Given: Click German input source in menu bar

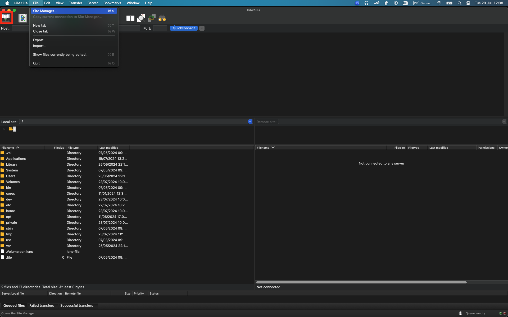Looking at the screenshot, I should click(422, 3).
